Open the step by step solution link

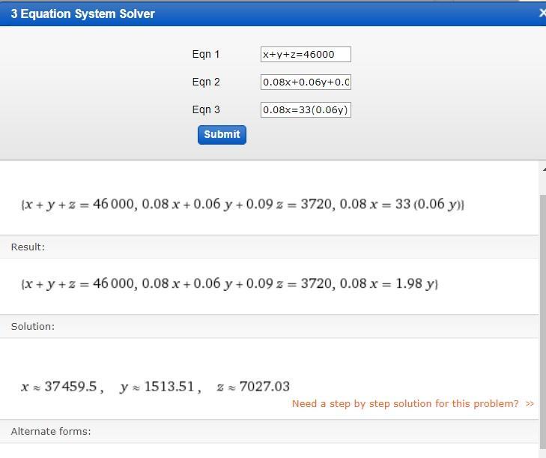(x=405, y=403)
